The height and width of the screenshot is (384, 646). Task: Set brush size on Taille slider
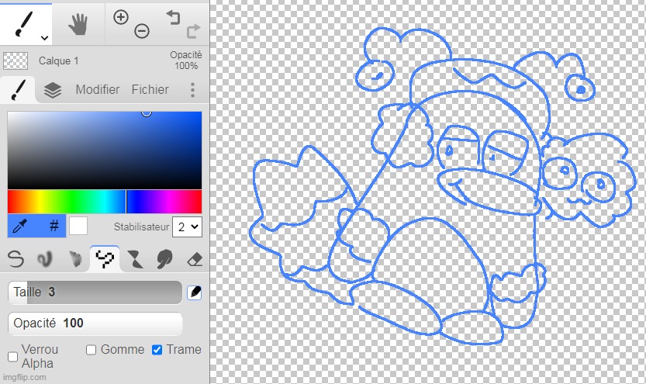tap(95, 292)
